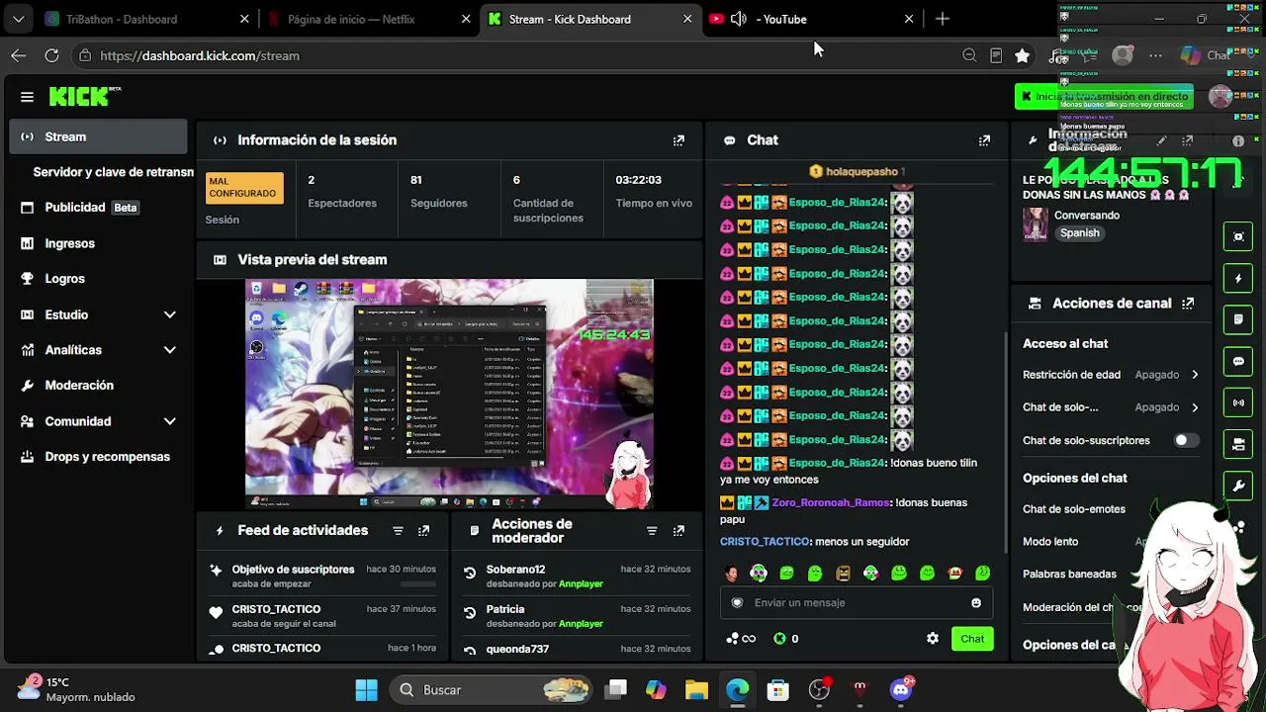Open the browser tab list dropdown

[19, 19]
